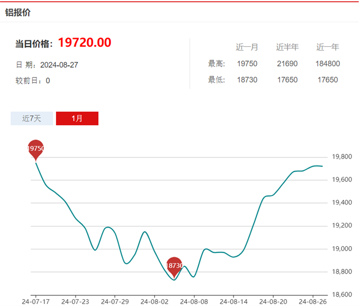Image resolution: width=360 pixels, height=306 pixels.
Task: Click the 近半年 column header
Action: [287, 47]
